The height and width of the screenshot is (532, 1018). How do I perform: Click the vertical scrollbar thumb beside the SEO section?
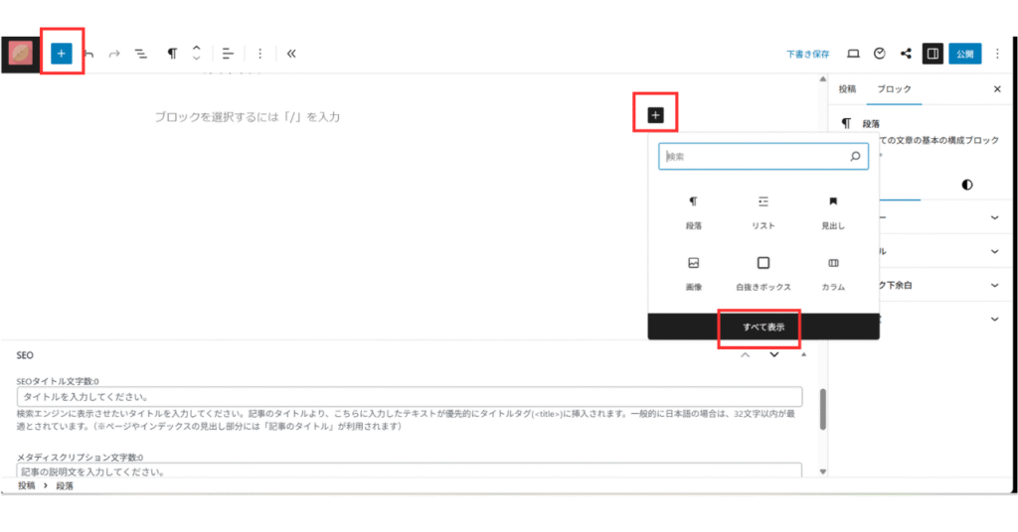coord(822,410)
